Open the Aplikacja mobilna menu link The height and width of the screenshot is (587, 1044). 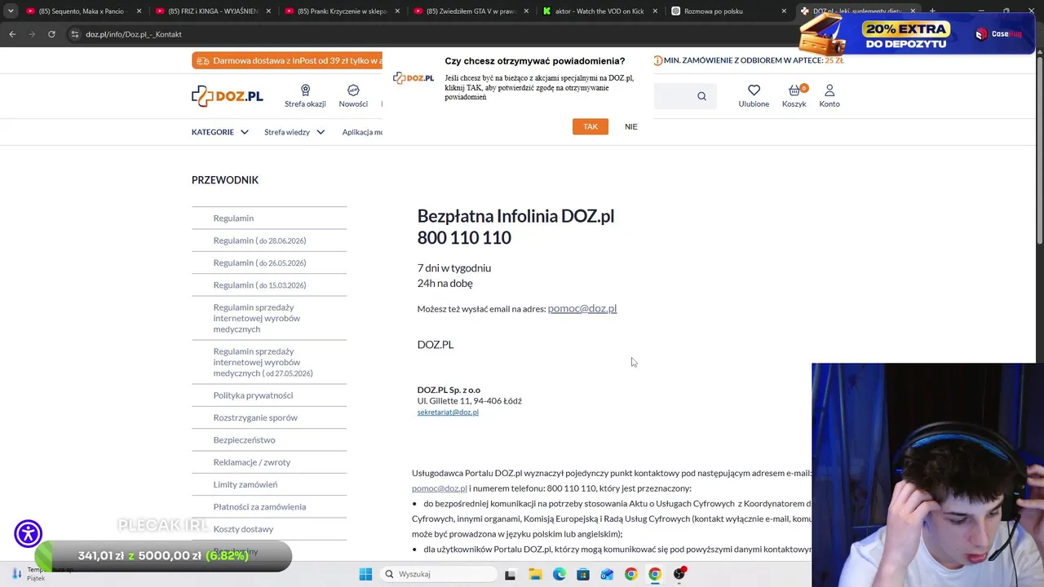362,132
